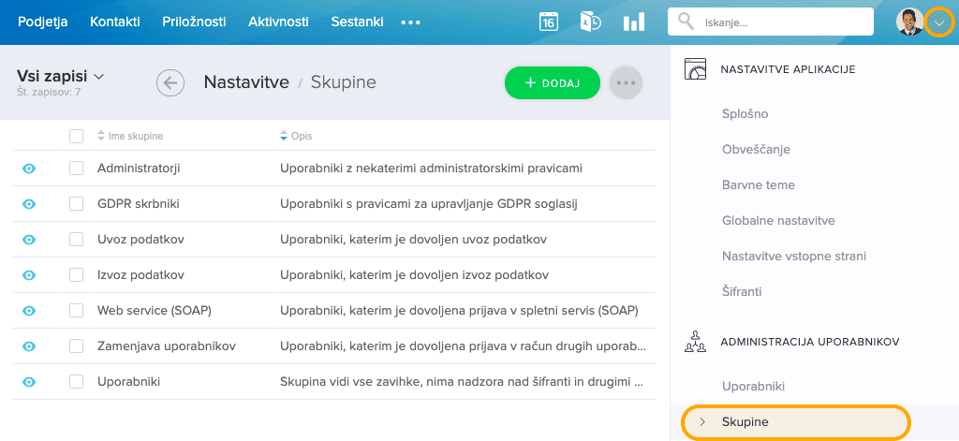Check the Web service (SOAP) row checkbox
959x441 pixels.
[x=77, y=311]
